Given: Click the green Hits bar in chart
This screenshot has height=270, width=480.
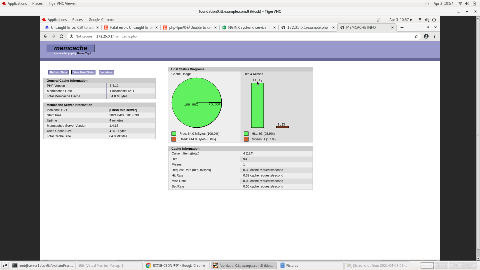Looking at the screenshot, I should point(257,105).
